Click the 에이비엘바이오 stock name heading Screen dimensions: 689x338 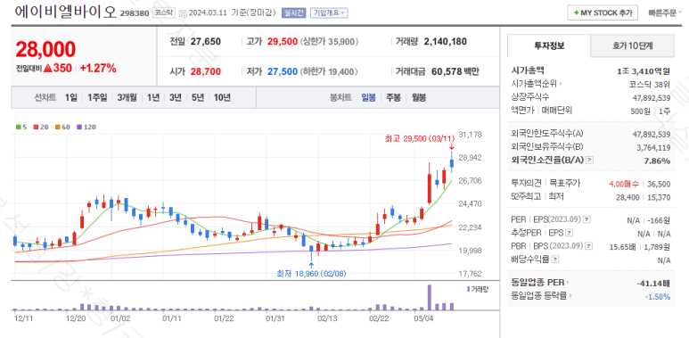pos(66,12)
